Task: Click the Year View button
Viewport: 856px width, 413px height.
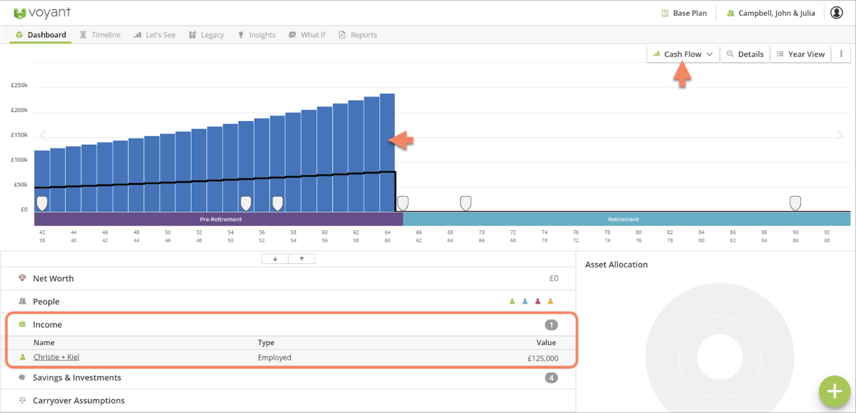Action: [800, 54]
